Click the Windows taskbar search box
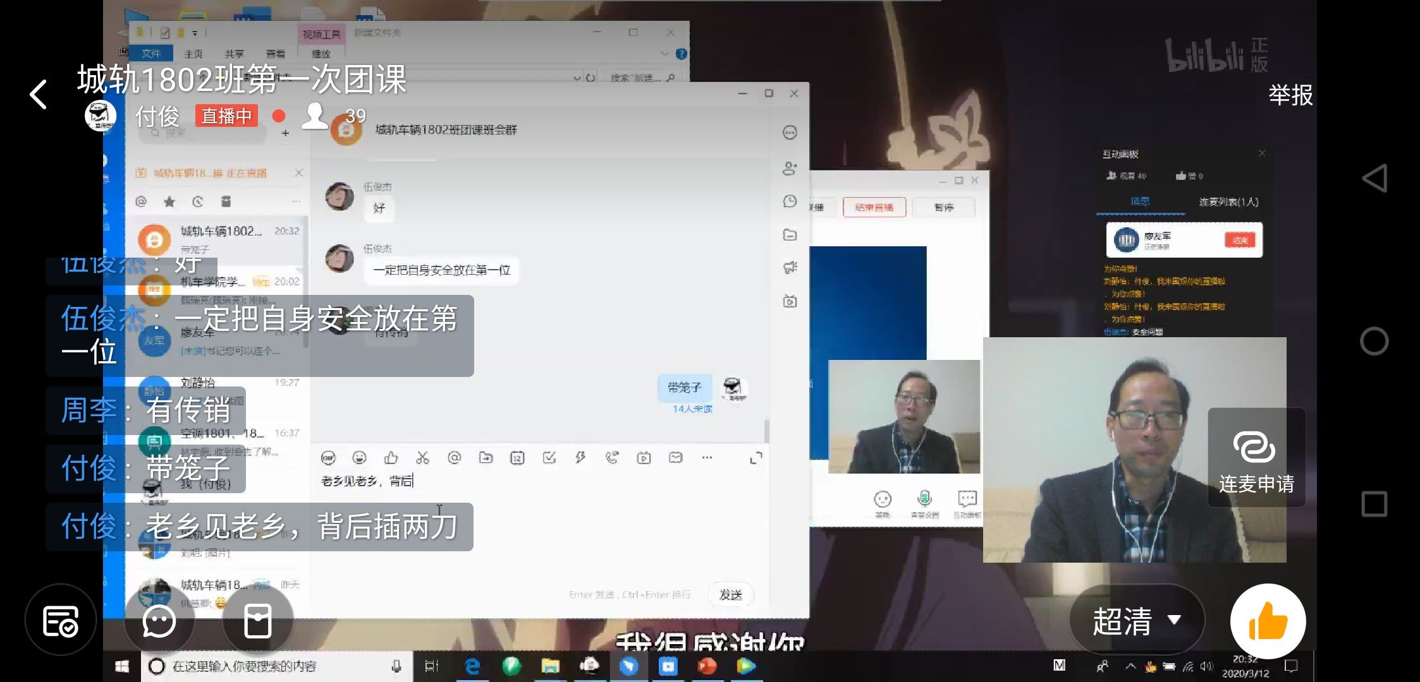The image size is (1420, 682). point(276,666)
